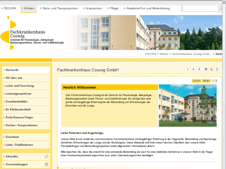Print the page via printer icon
The width and height of the screenshot is (226, 169).
point(211,69)
